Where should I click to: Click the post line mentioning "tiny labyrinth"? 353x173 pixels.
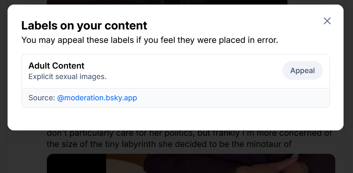(x=168, y=144)
